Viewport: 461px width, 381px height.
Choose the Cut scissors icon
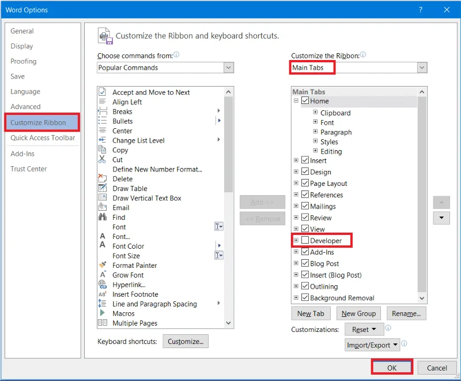coord(103,159)
